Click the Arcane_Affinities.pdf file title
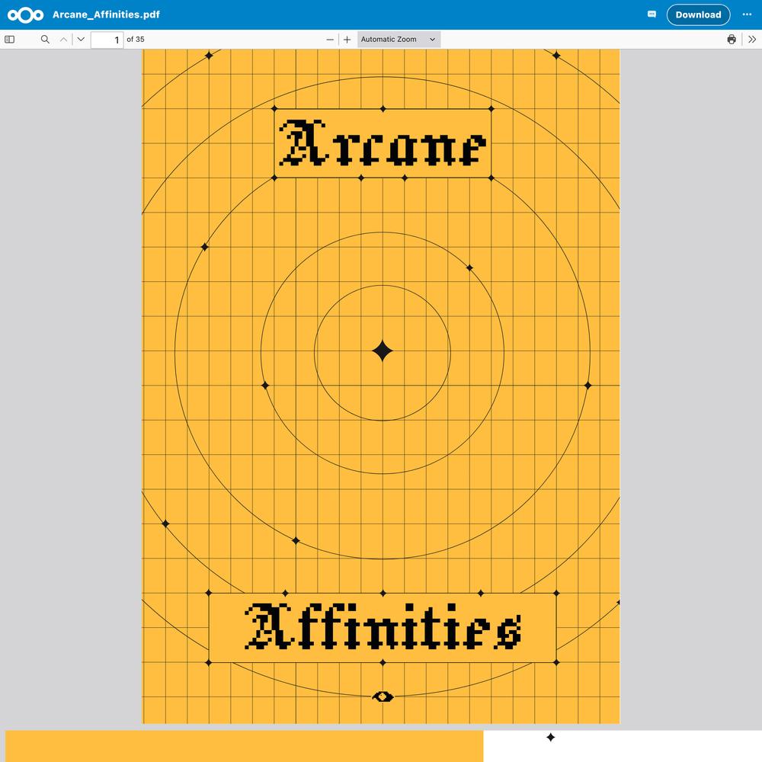762x762 pixels. tap(106, 14)
